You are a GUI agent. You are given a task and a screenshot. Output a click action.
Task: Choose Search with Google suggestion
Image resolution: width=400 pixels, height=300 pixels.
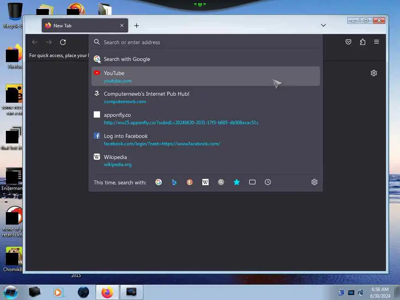pyautogui.click(x=205, y=59)
